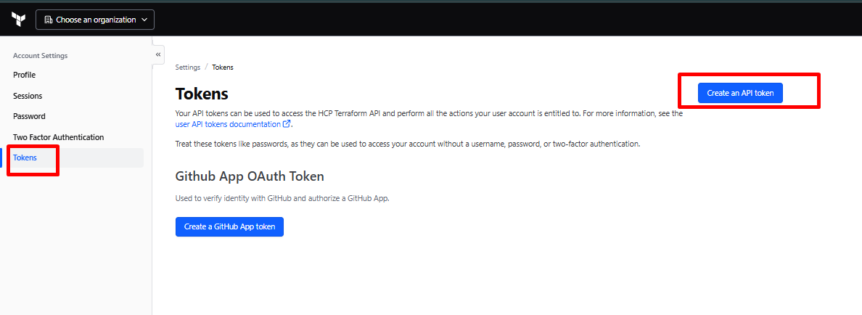
Task: Click the Terraform logo icon
Action: pyautogui.click(x=18, y=20)
